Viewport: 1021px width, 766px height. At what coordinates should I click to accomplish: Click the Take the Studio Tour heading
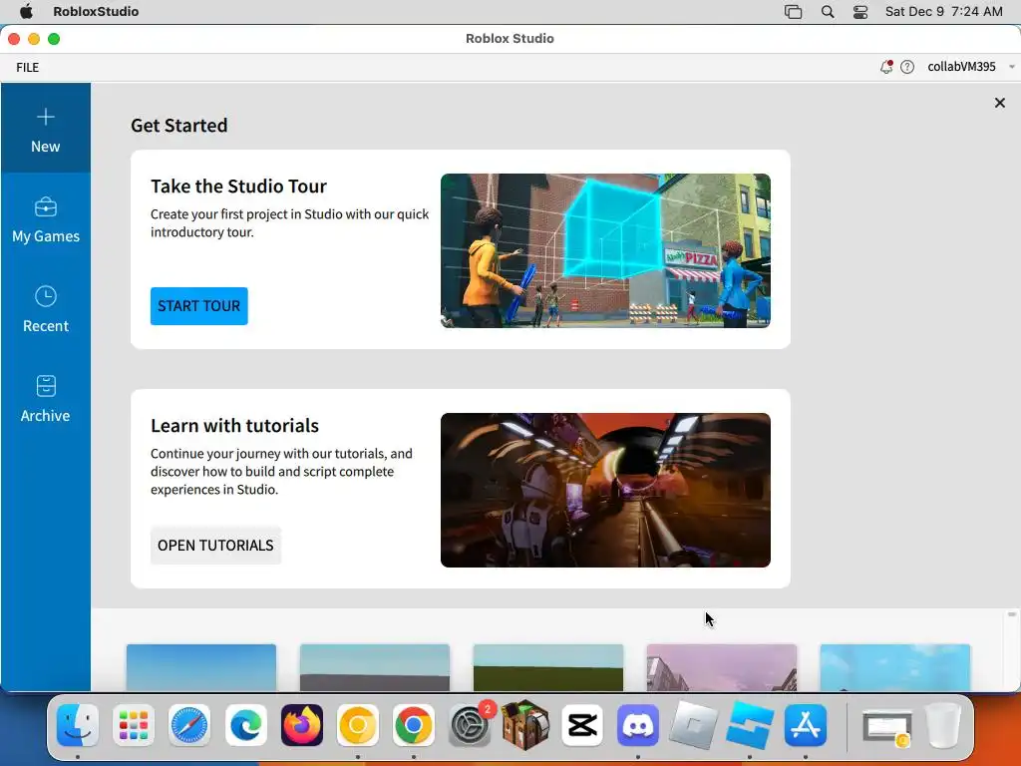coord(238,187)
